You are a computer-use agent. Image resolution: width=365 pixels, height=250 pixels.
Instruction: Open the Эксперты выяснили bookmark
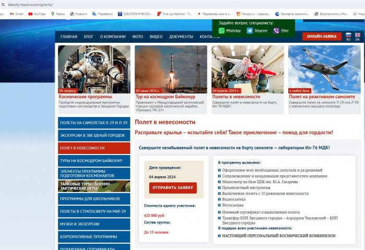point(292,14)
